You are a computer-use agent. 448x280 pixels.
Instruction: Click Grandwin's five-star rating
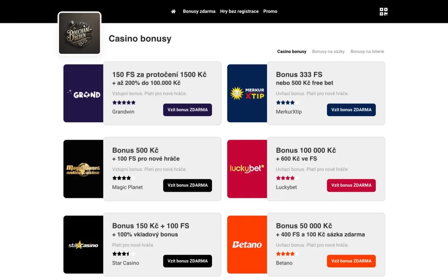124,103
